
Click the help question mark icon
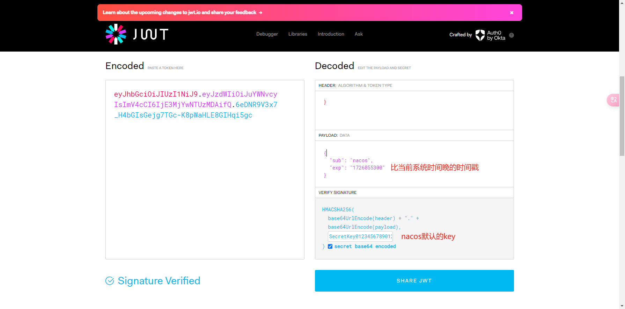(512, 35)
